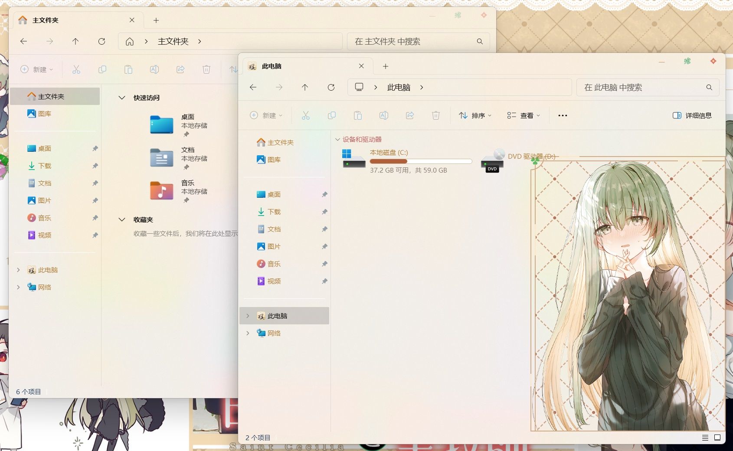Open the 查看 view dropdown
The width and height of the screenshot is (733, 451).
[x=524, y=115]
